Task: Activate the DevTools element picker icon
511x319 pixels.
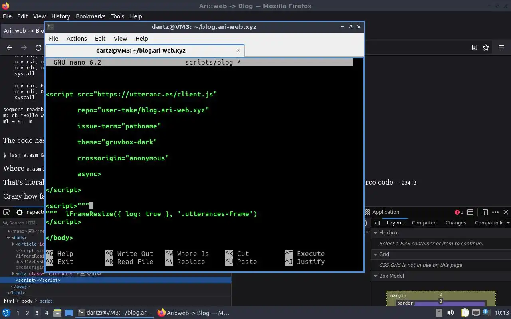Action: coord(7,212)
